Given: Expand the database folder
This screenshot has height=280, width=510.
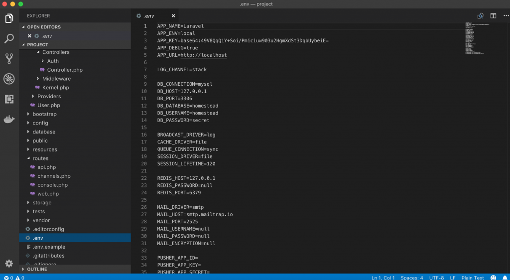Looking at the screenshot, I should tap(44, 132).
